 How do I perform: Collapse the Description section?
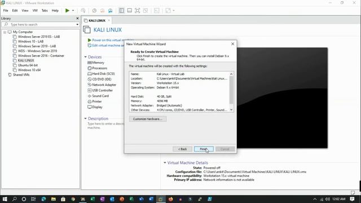pyautogui.click(x=85, y=118)
